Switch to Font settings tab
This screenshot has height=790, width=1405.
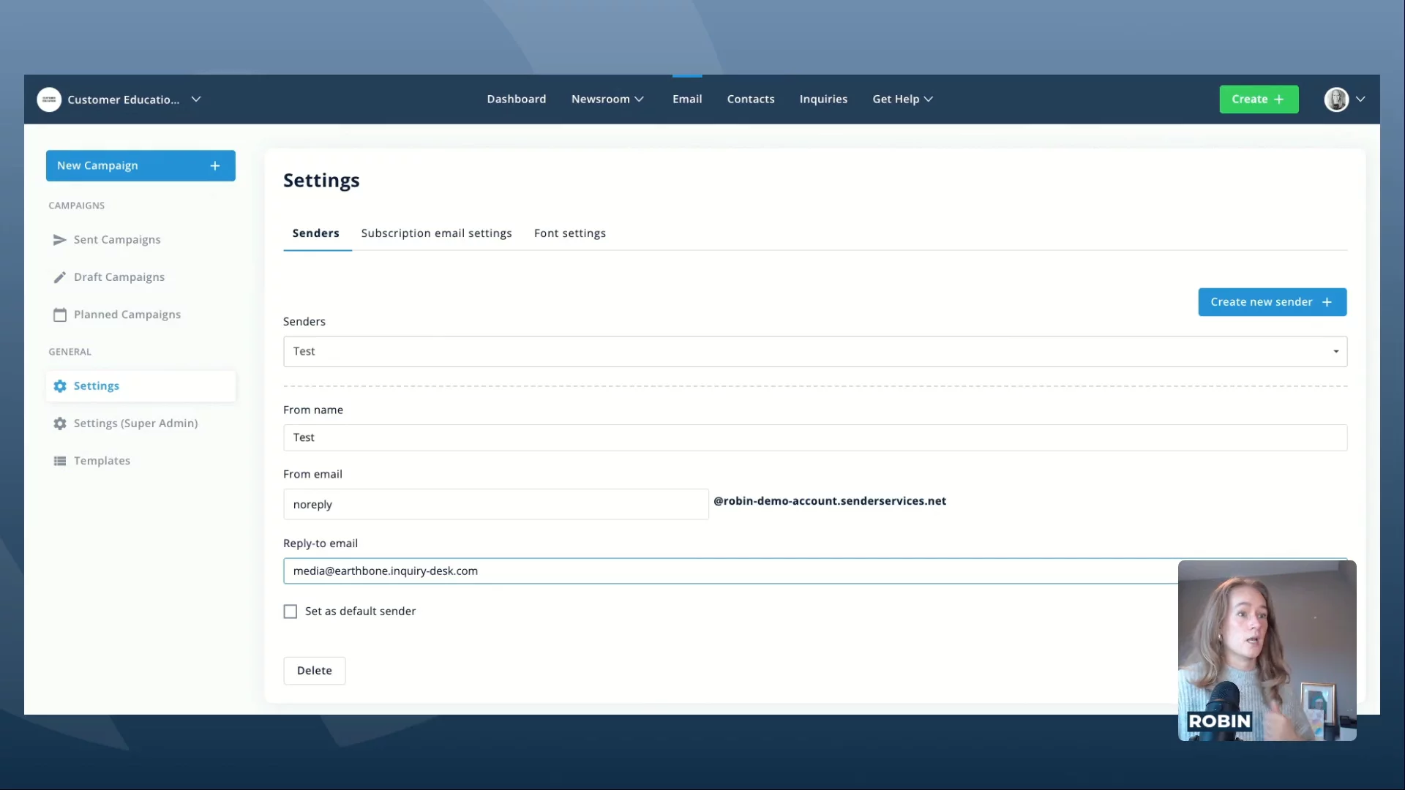pos(569,233)
